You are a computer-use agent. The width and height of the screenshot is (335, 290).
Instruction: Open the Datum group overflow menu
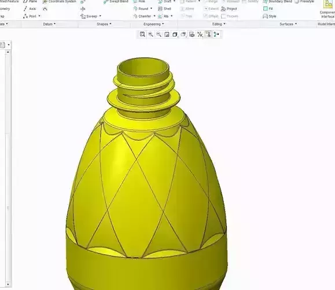(x=49, y=24)
